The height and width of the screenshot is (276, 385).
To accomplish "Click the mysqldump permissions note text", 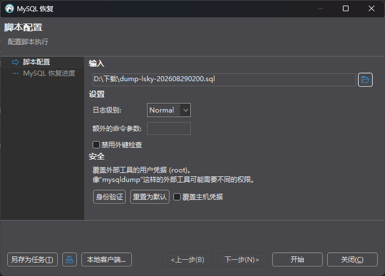I will [x=173, y=180].
